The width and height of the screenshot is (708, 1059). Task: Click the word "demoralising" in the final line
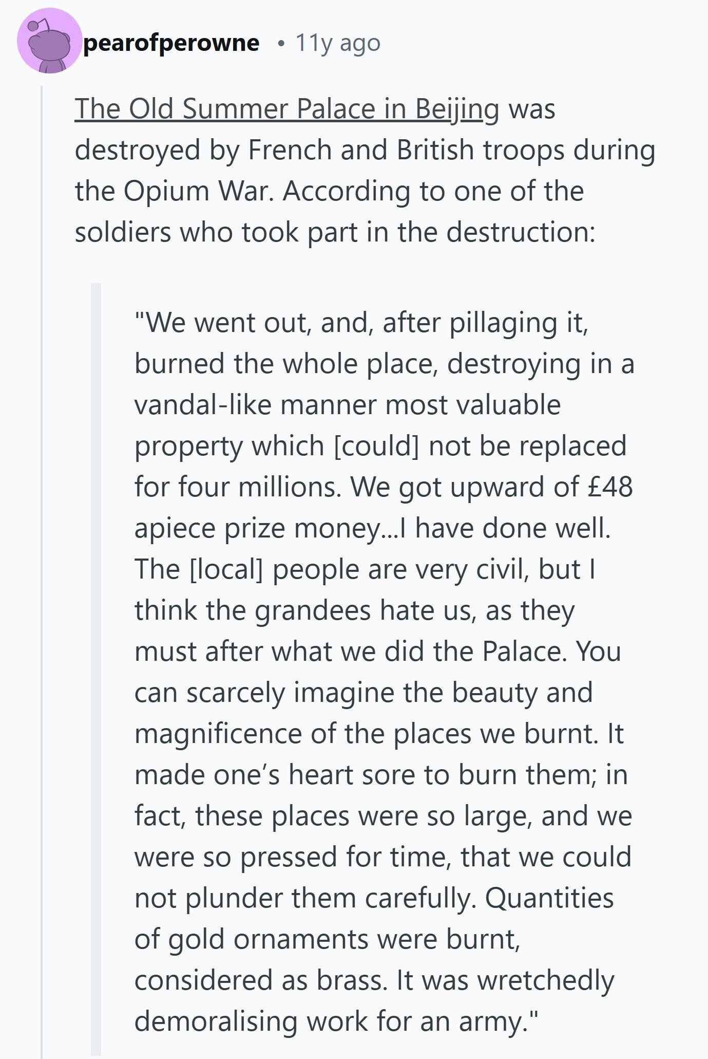(x=216, y=1021)
